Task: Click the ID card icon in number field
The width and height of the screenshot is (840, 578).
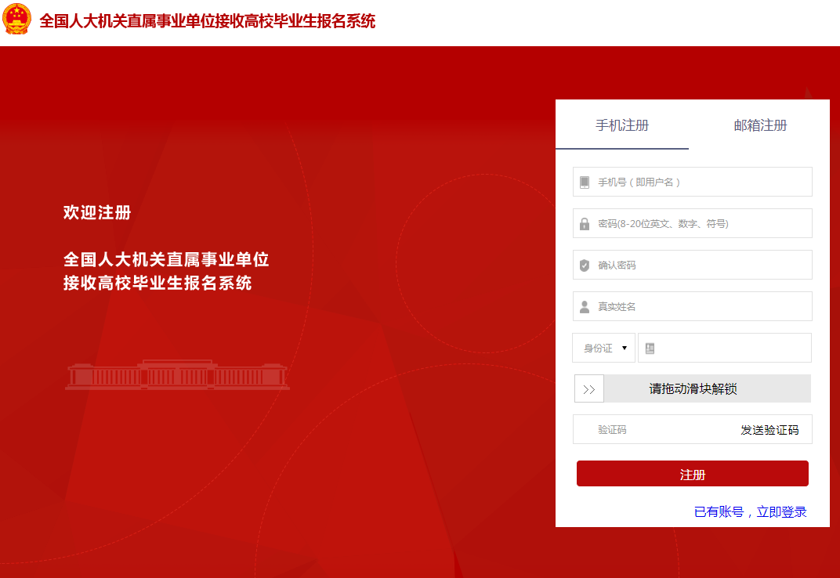Action: pos(650,349)
